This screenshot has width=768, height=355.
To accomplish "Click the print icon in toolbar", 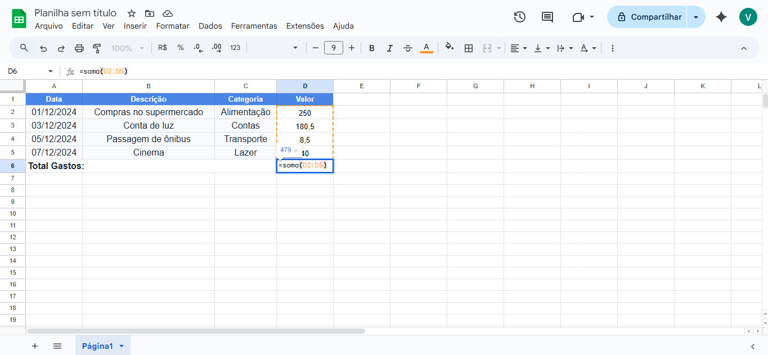I will 79,48.
